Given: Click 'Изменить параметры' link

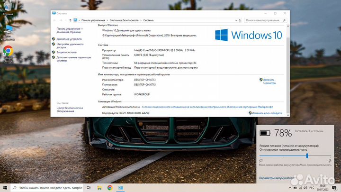Looking at the screenshot, I should coord(269,81).
